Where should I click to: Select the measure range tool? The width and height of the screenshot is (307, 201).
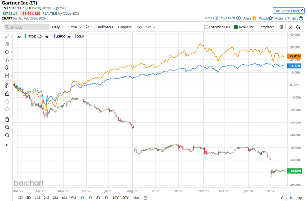(x=7, y=76)
